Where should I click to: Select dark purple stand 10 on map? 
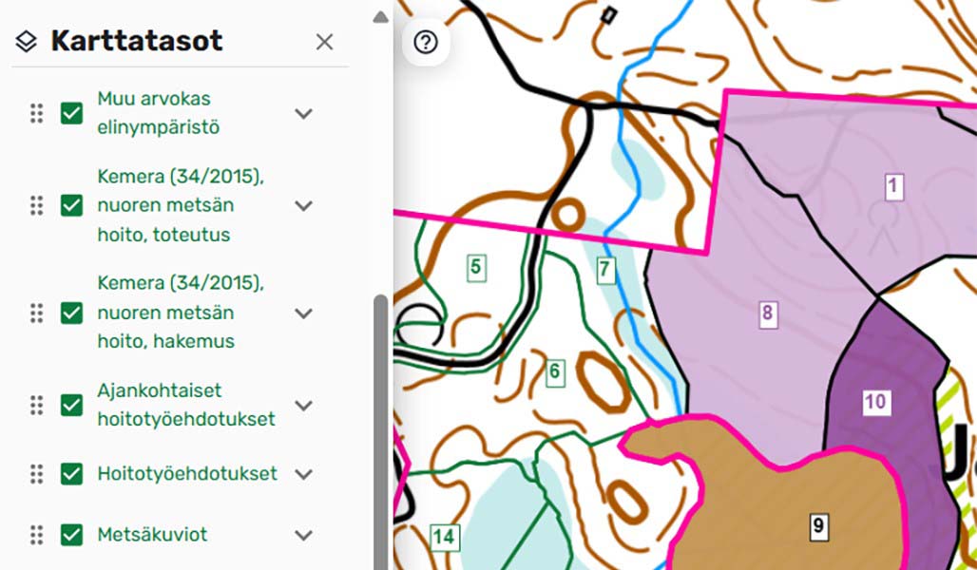tap(875, 401)
